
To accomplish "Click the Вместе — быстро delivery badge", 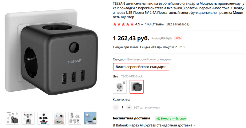I will [x=171, y=119].
